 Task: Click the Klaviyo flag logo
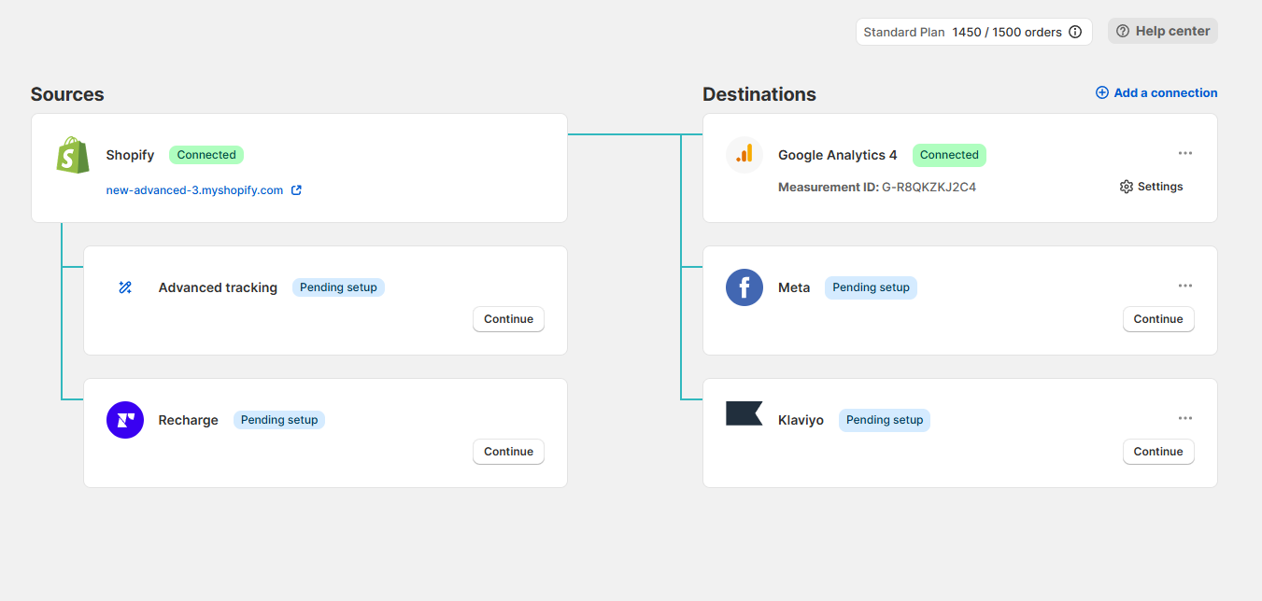click(x=744, y=413)
